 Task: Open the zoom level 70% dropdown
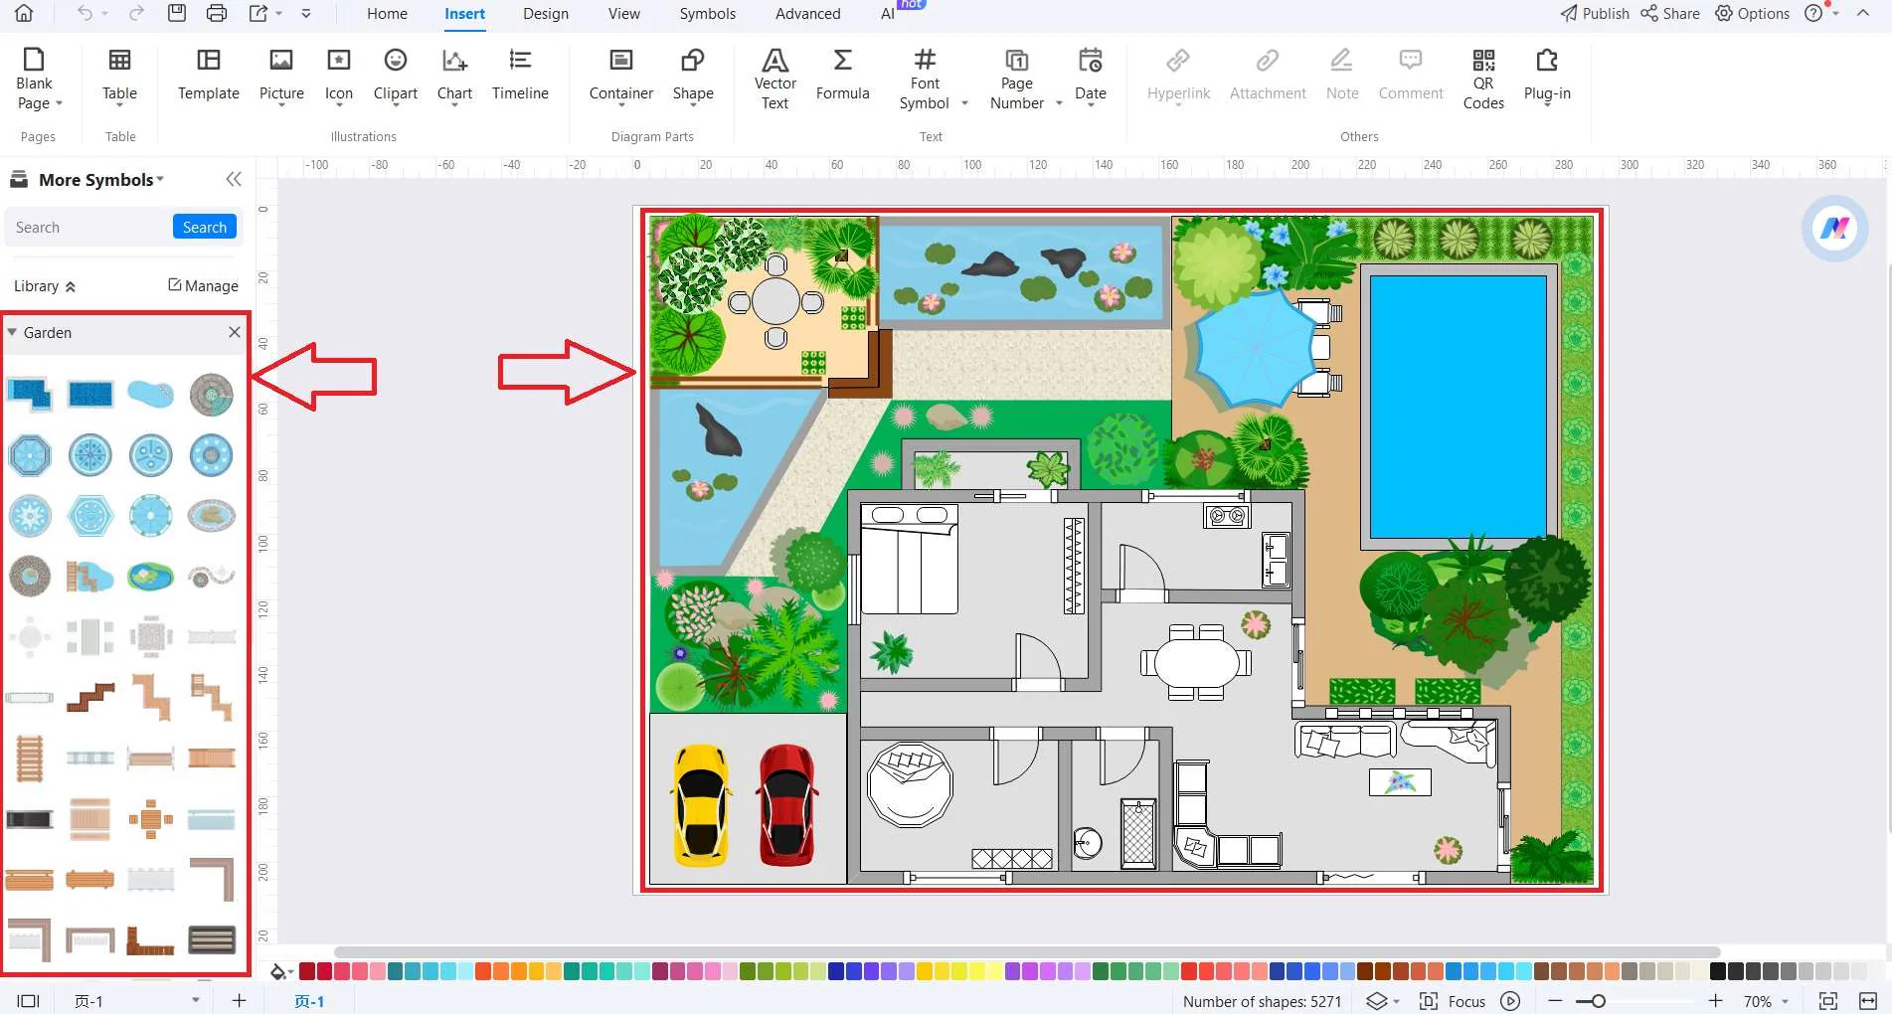[1785, 1001]
